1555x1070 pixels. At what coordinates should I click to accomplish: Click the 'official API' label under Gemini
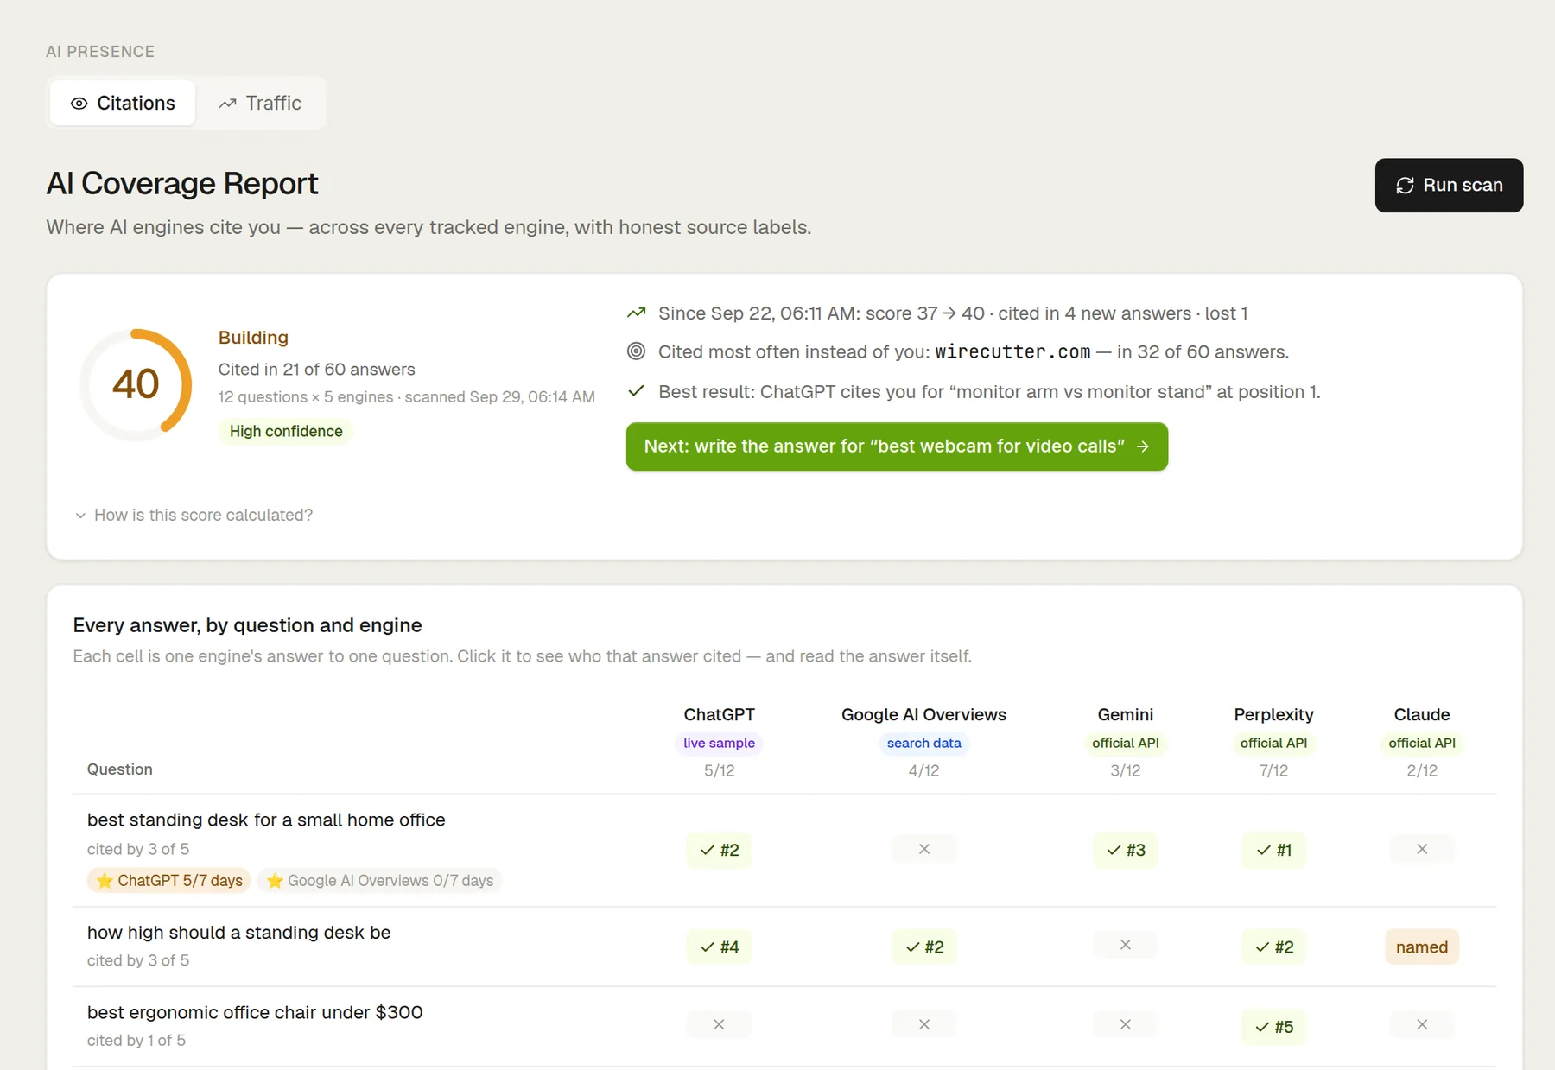pos(1125,743)
